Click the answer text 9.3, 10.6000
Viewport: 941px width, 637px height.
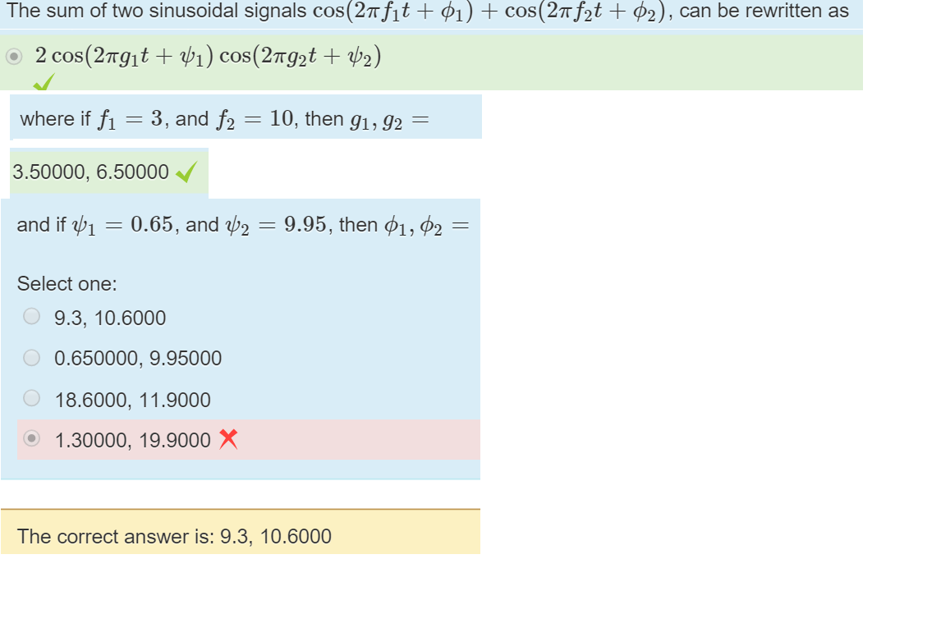pyautogui.click(x=109, y=318)
